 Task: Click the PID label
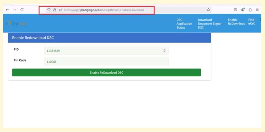[16, 49]
